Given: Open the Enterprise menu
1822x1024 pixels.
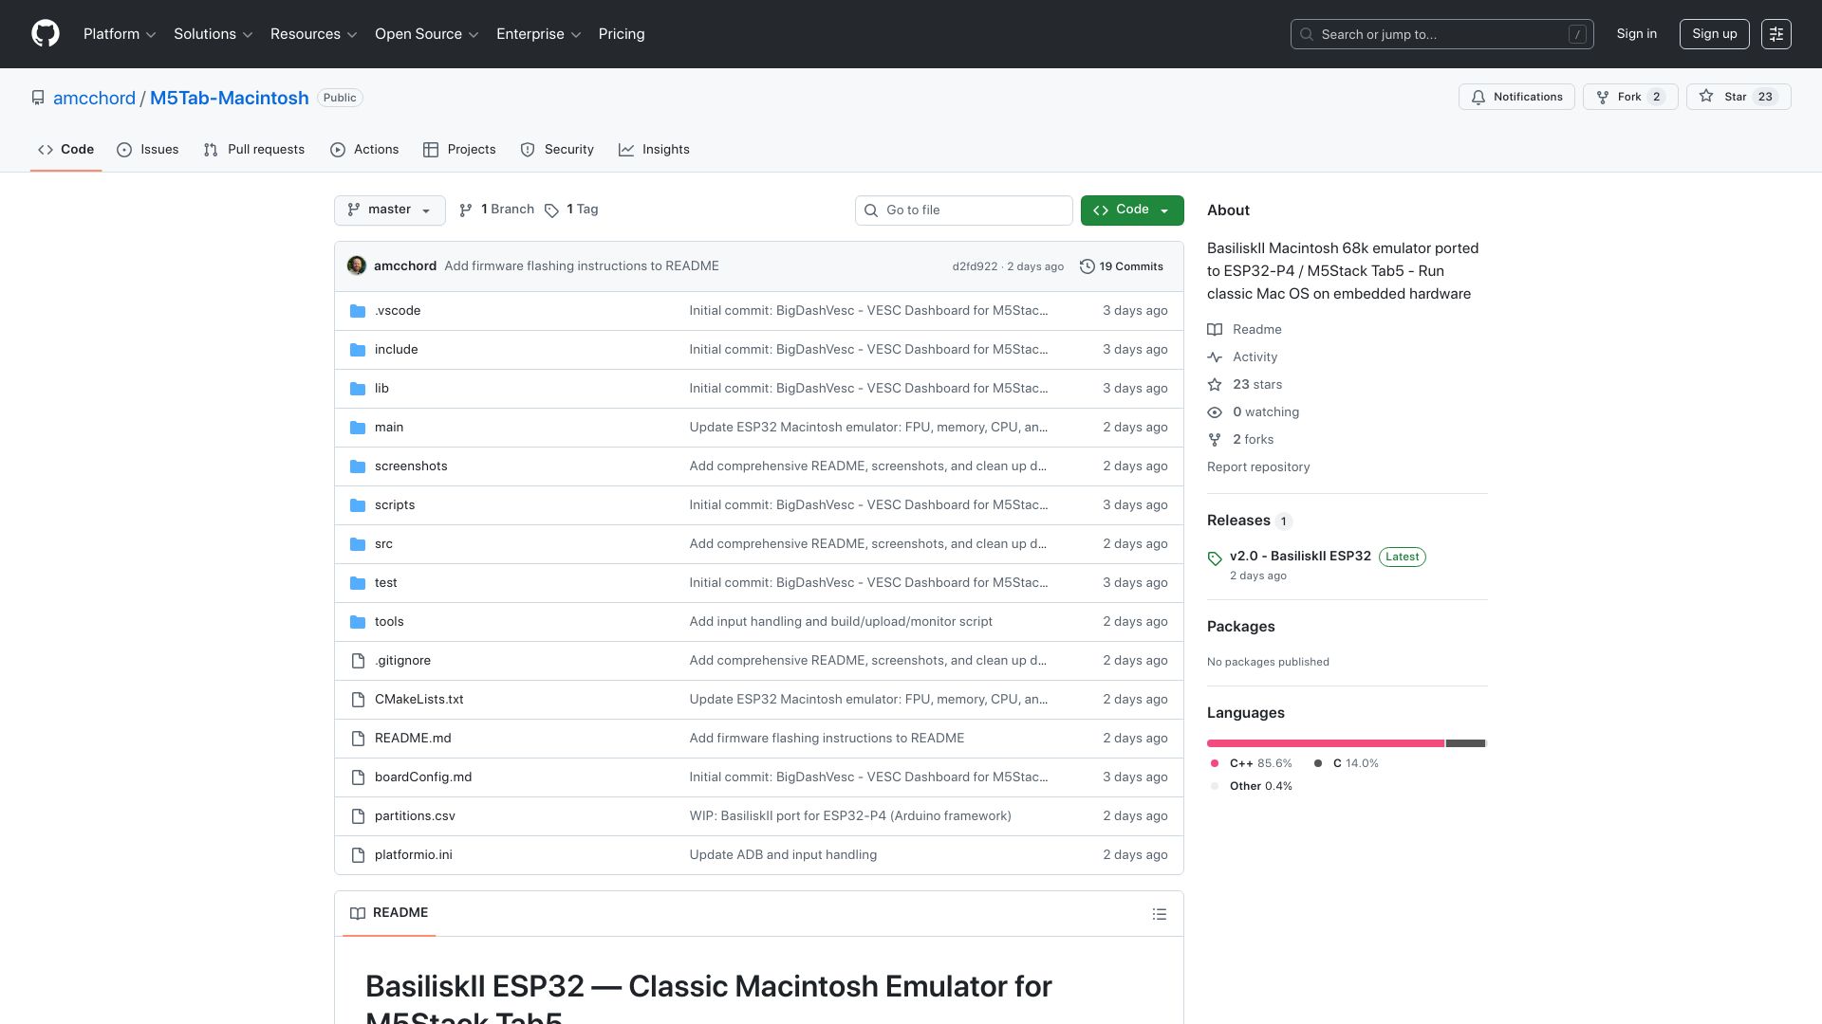Looking at the screenshot, I should 538,34.
